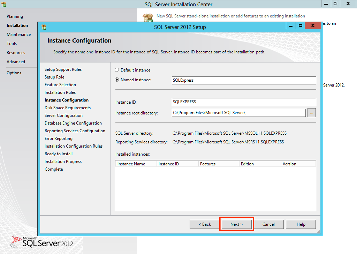Click the Instance Name column header
Viewport: 357px width, 254px height.
(x=136, y=164)
